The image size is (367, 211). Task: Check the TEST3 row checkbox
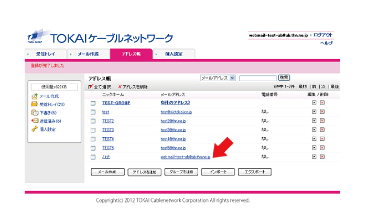pos(93,130)
